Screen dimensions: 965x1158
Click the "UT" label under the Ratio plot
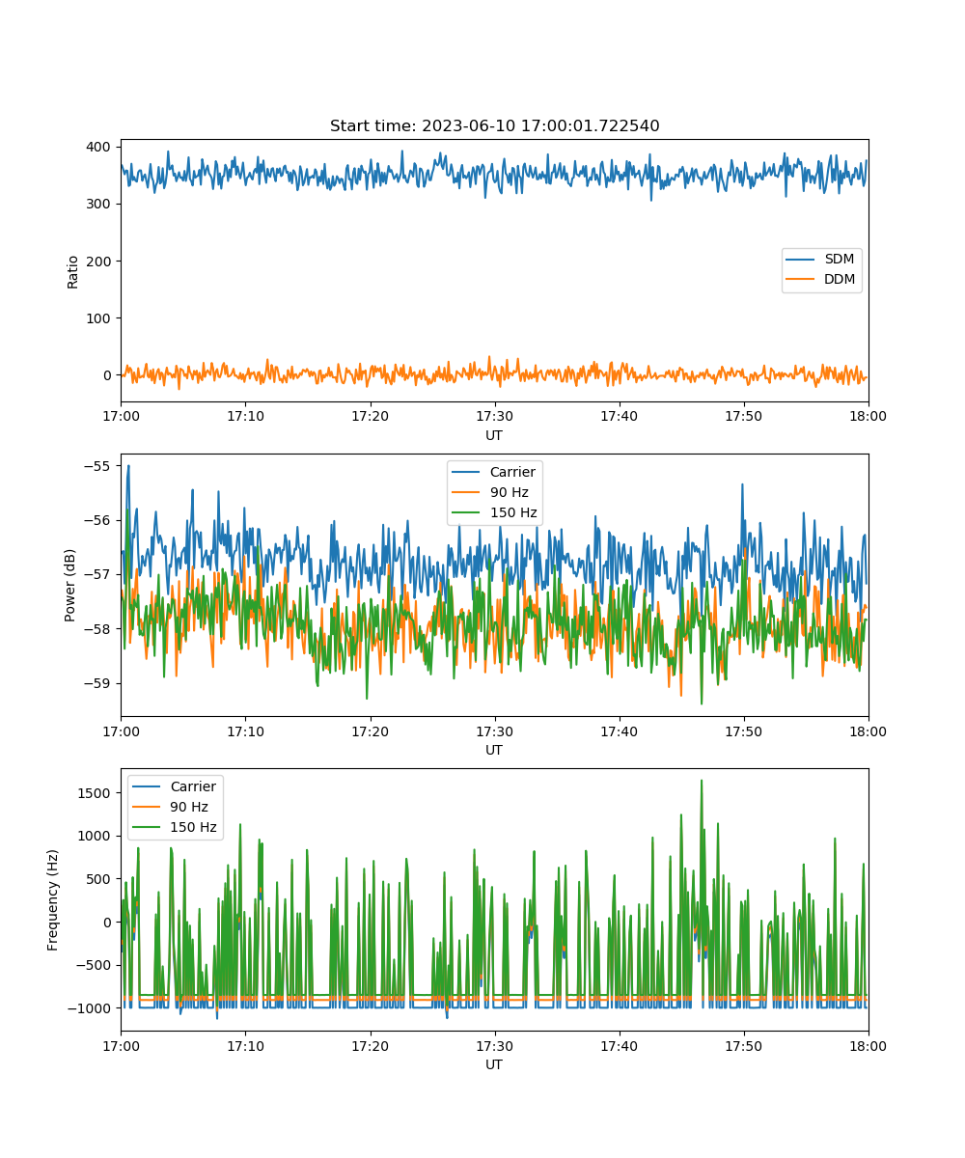(x=494, y=436)
